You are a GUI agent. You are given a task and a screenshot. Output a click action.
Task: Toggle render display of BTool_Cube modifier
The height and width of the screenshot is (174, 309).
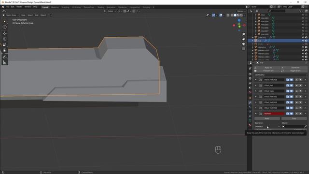tap(288, 91)
